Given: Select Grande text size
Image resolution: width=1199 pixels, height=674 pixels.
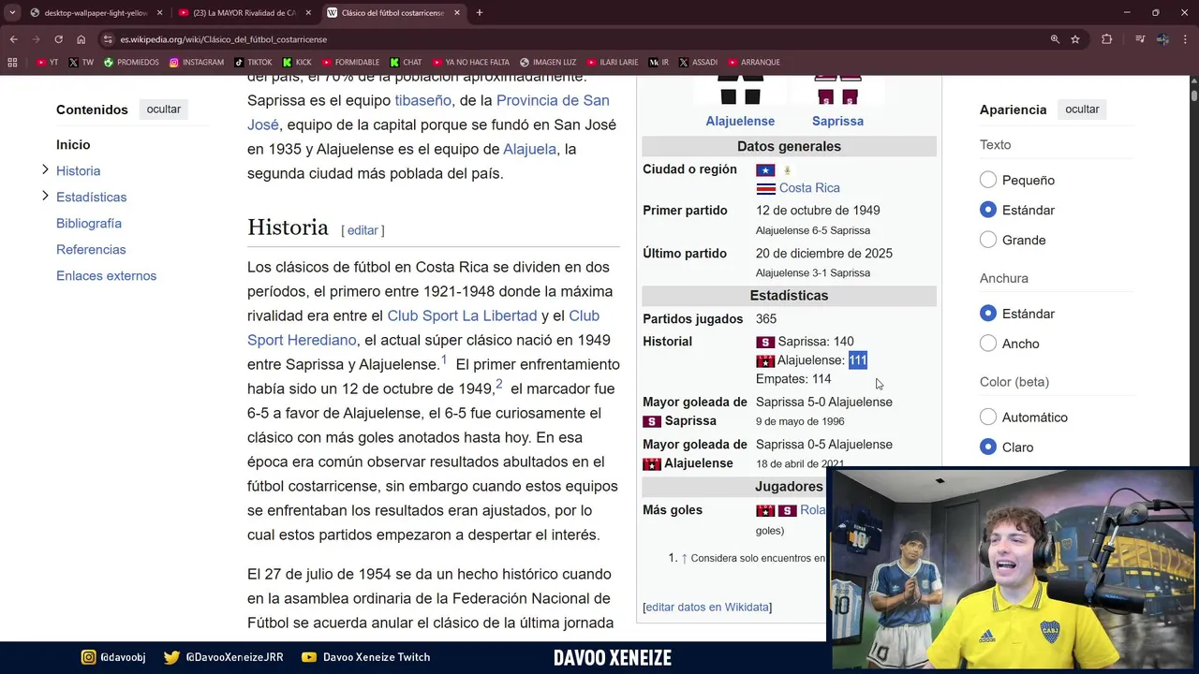Looking at the screenshot, I should 988,240.
